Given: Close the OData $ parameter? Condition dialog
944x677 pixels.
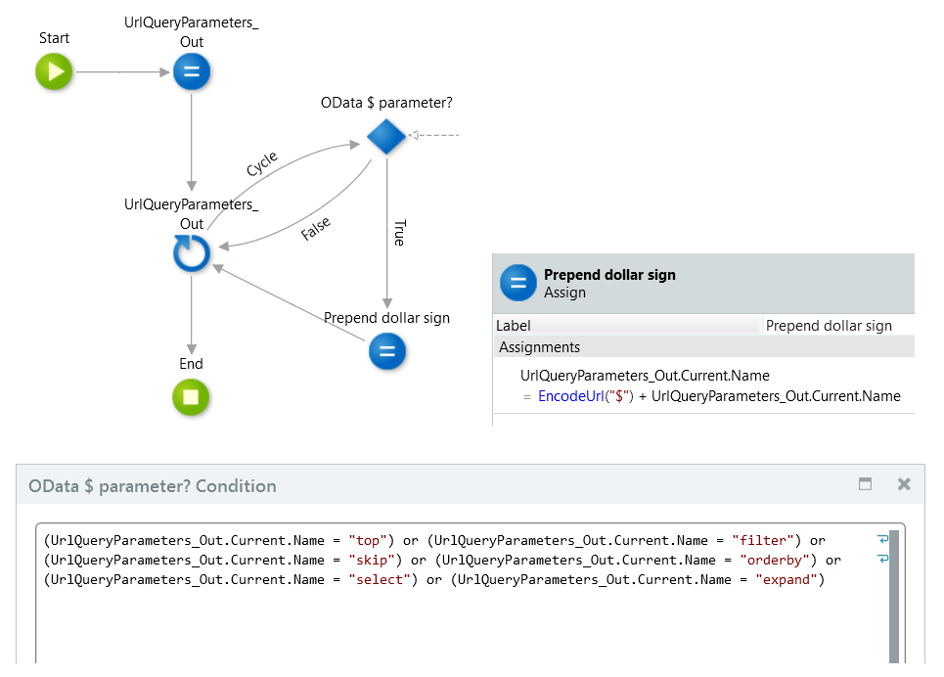Looking at the screenshot, I should click(x=903, y=483).
